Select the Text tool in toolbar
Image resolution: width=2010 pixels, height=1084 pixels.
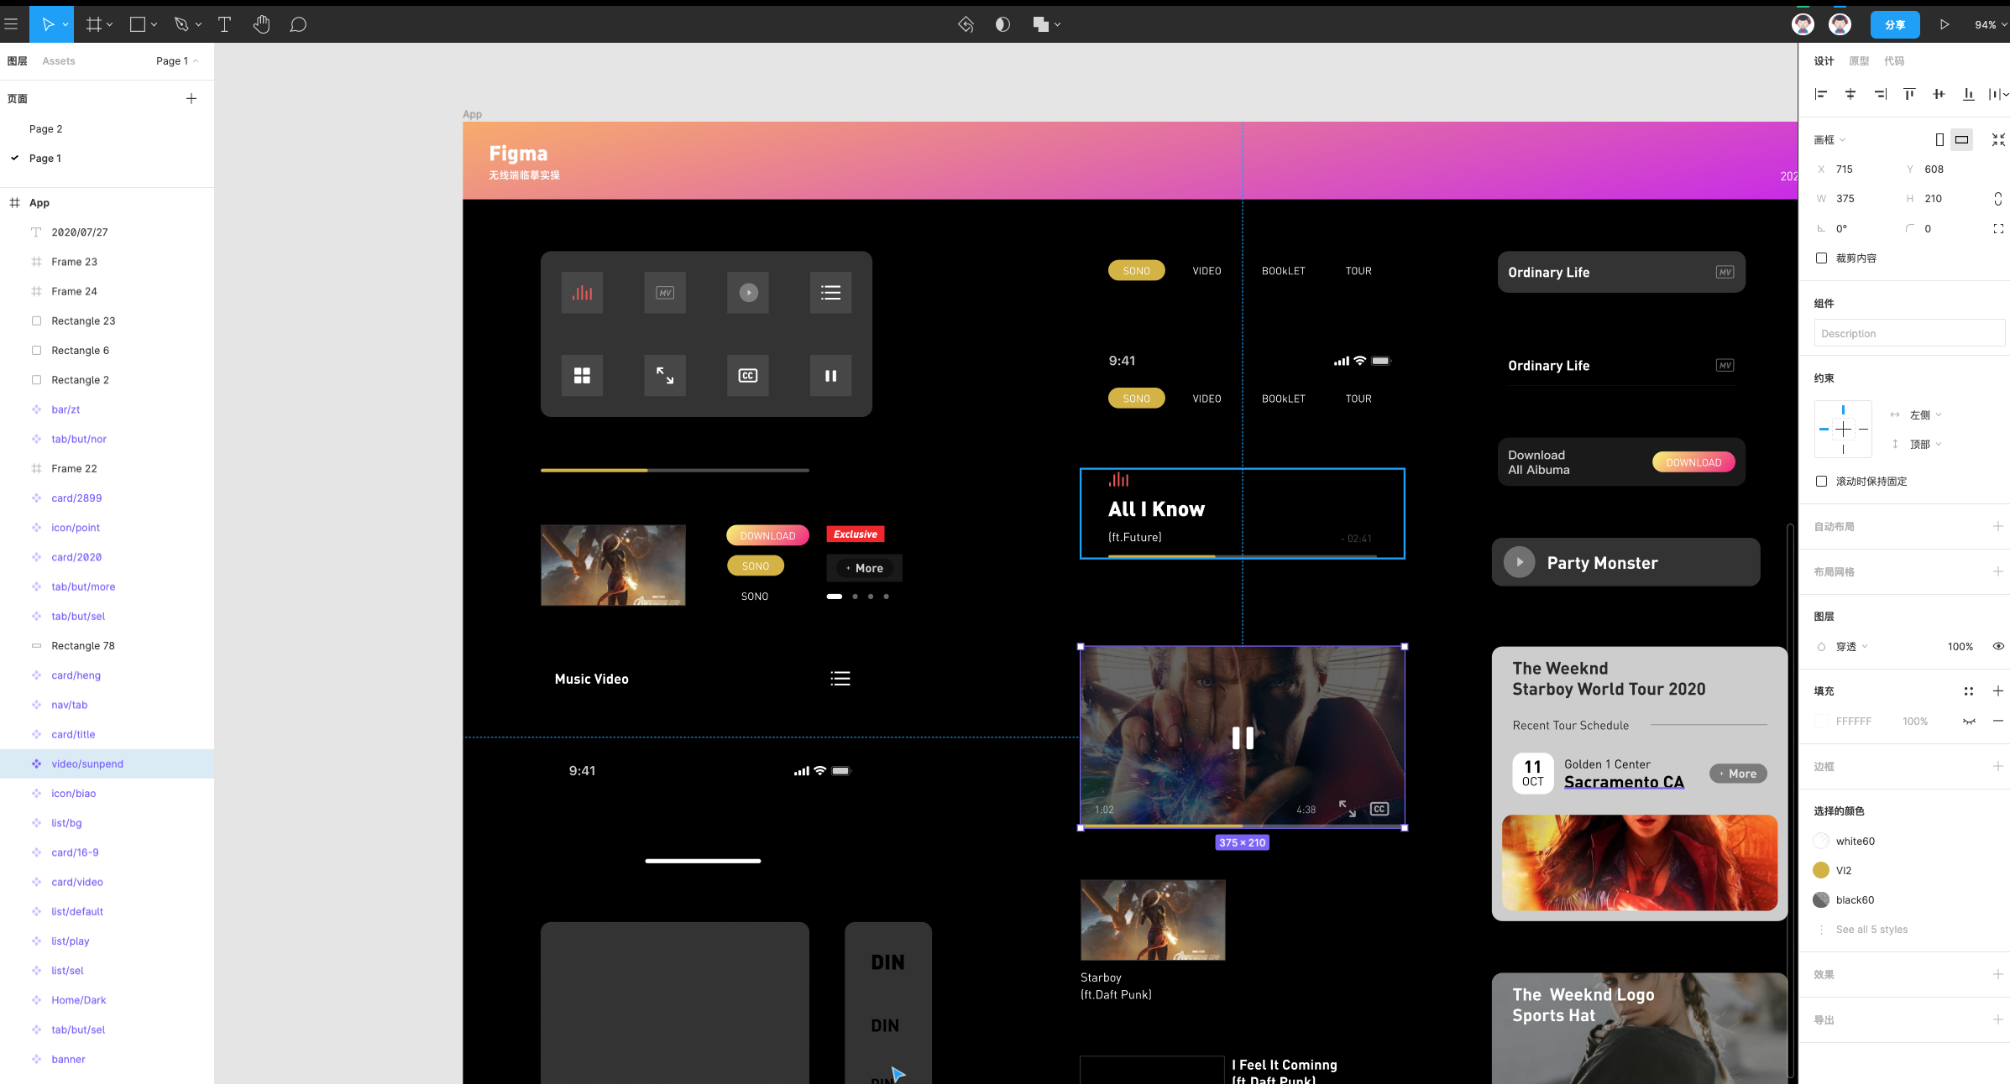pos(224,24)
